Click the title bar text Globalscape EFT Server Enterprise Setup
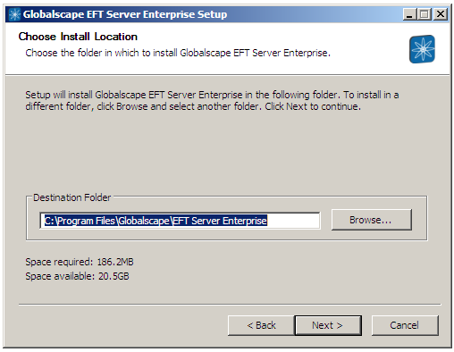The image size is (454, 352). [125, 14]
